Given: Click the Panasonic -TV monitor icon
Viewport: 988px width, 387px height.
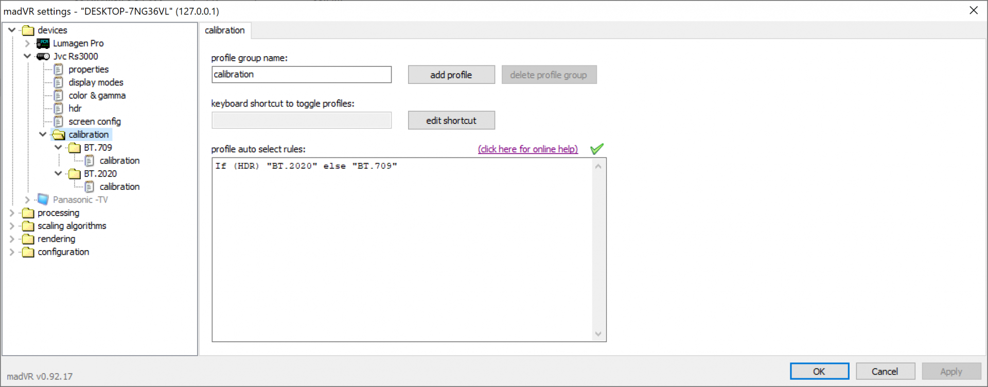Looking at the screenshot, I should point(43,200).
